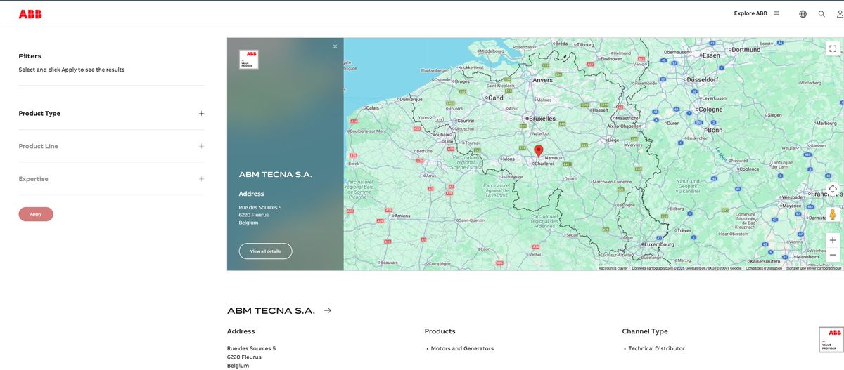
Task: Open the Explore ABB menu
Action: [x=756, y=13]
